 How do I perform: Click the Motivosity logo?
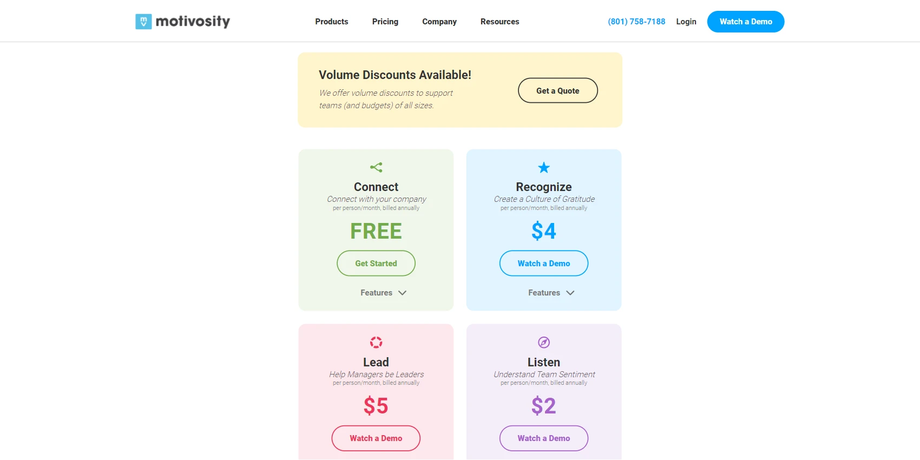coord(183,22)
